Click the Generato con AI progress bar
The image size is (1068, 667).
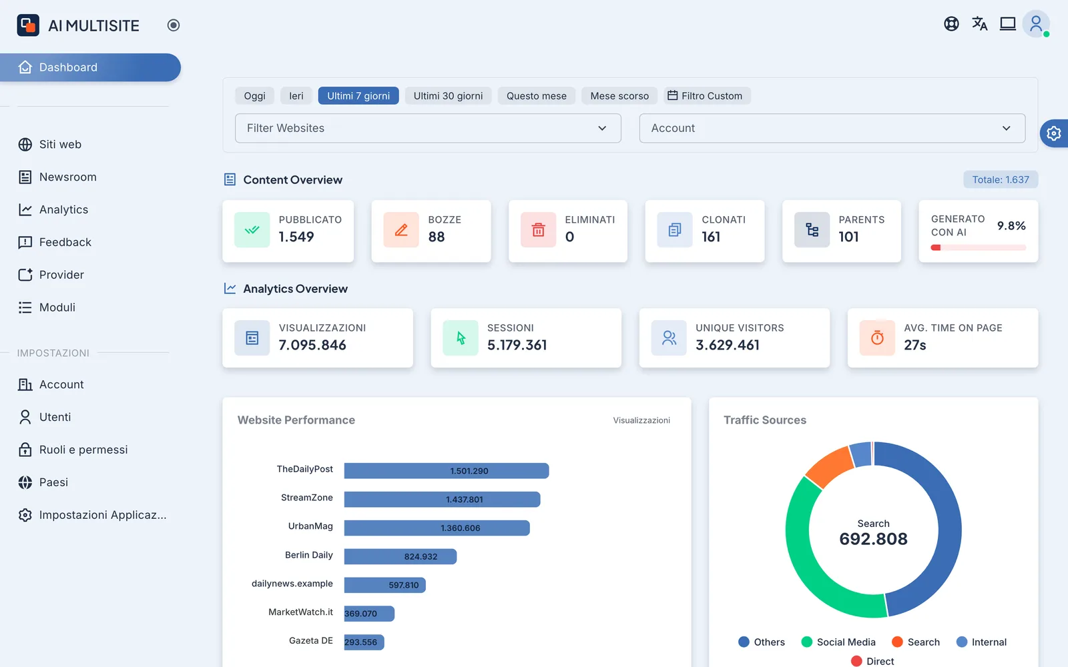tap(979, 247)
